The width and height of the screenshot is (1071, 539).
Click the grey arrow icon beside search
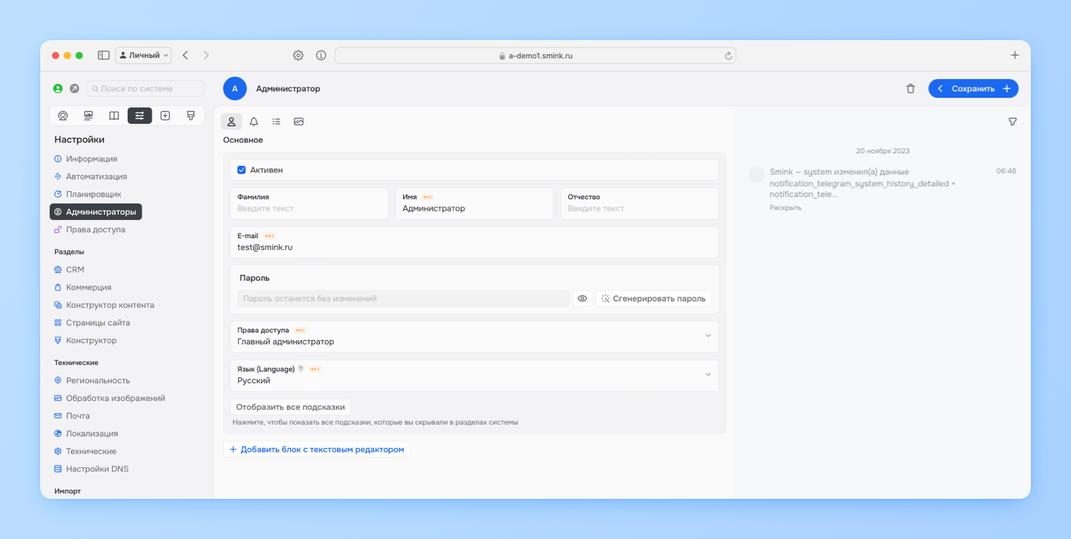click(x=74, y=88)
